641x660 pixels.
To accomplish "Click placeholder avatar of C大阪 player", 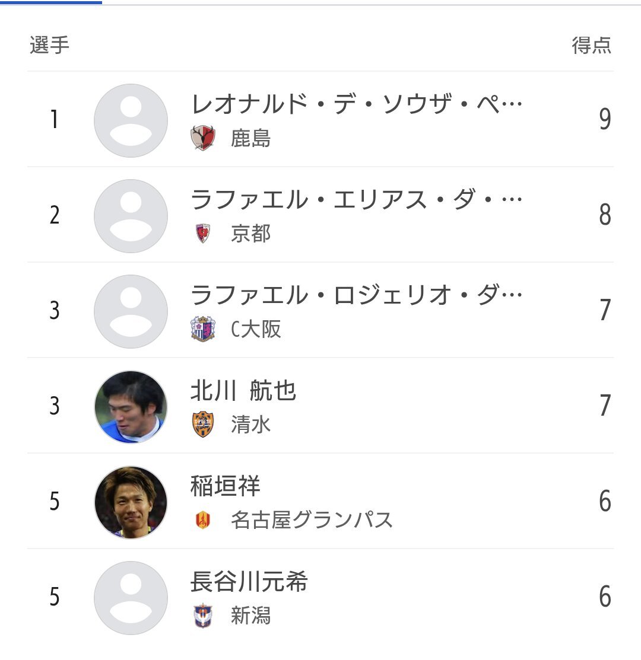I will tap(131, 311).
